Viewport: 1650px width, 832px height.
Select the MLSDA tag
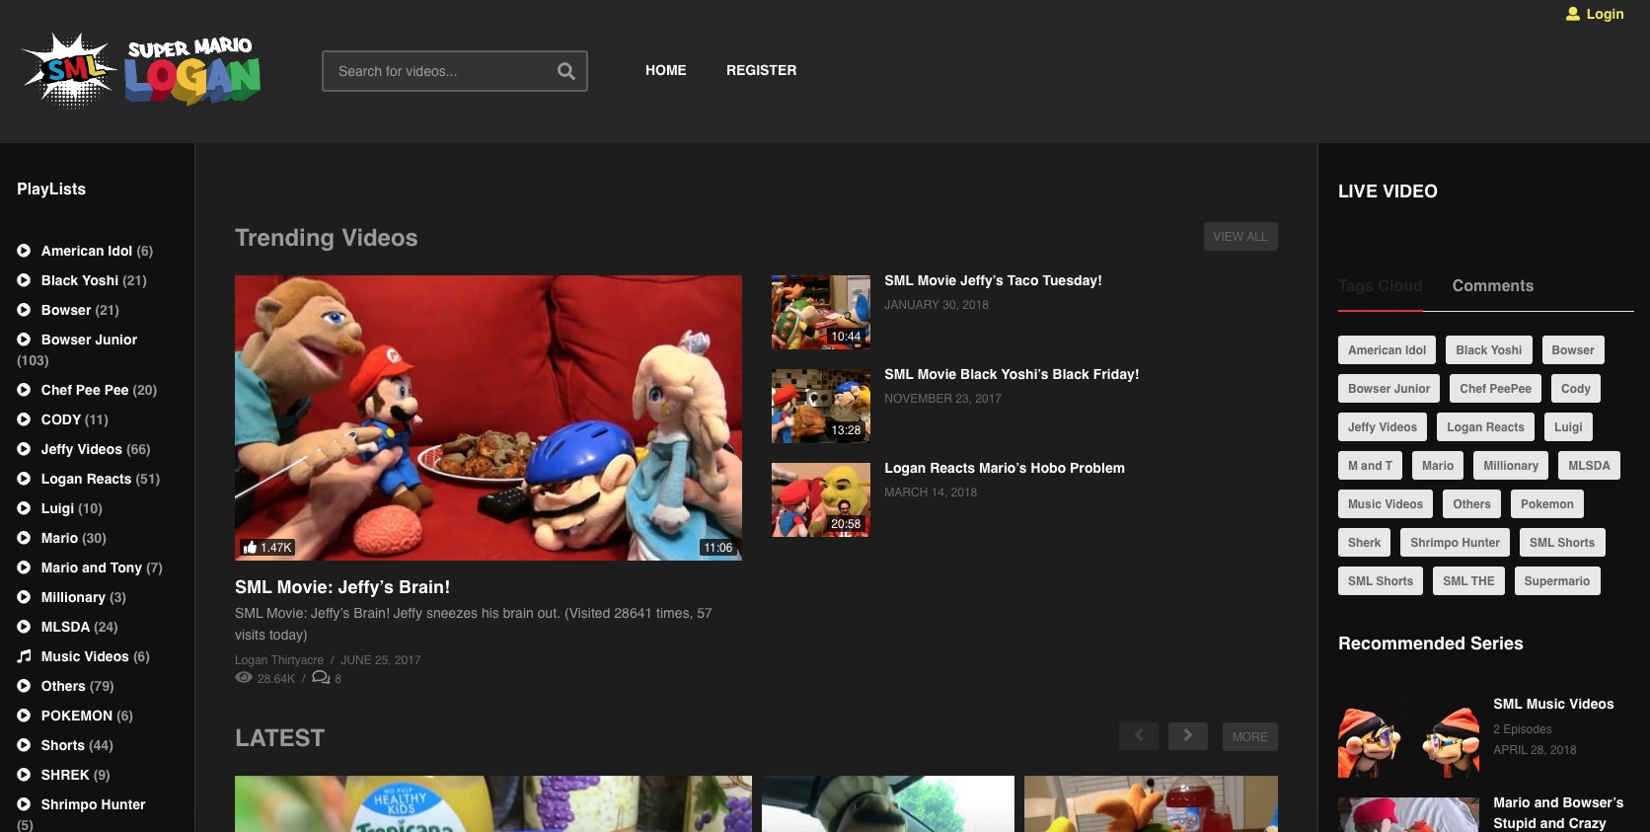tap(1589, 466)
